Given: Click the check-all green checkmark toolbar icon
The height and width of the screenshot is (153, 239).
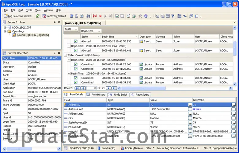Looking at the screenshot, I should [x=117, y=16].
